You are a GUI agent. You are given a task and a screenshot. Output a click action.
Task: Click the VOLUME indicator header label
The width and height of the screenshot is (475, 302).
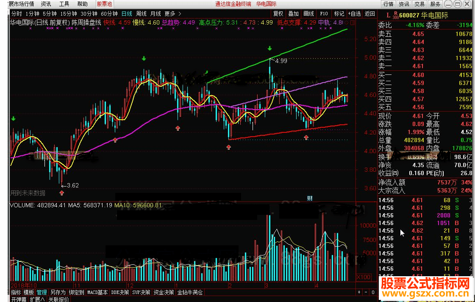click(22, 205)
